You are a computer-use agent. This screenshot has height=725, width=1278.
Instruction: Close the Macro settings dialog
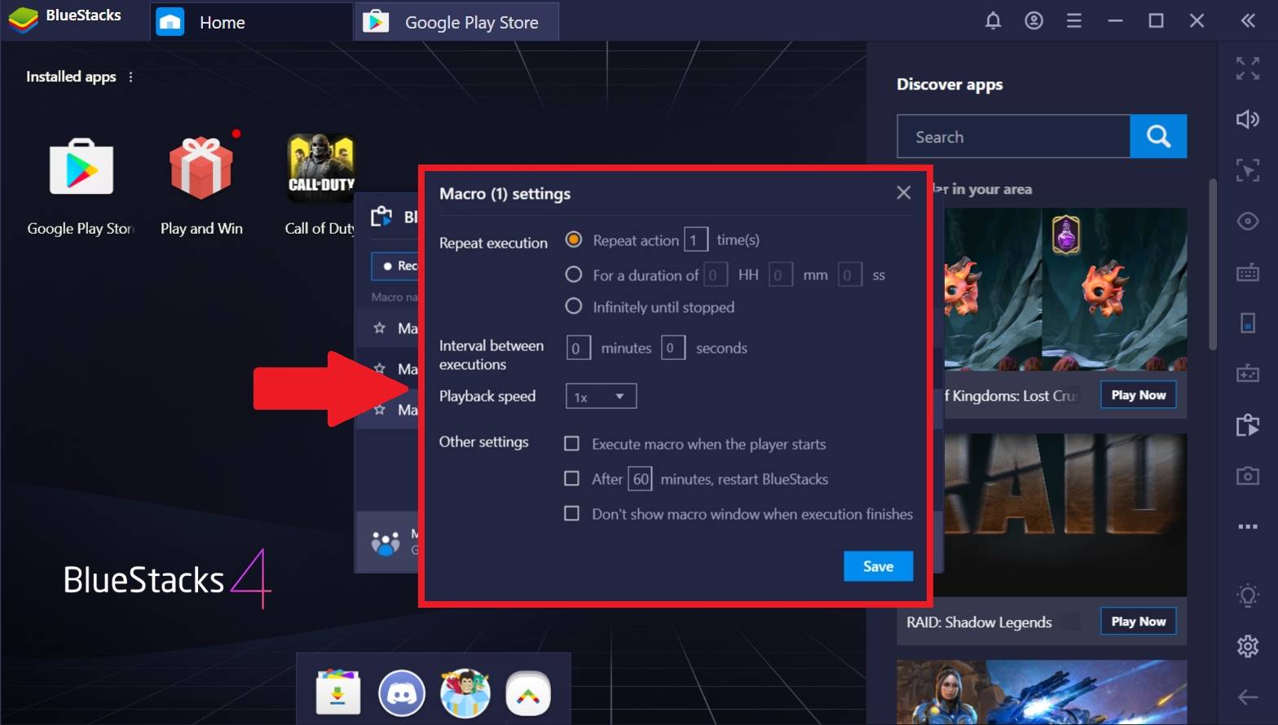(903, 193)
